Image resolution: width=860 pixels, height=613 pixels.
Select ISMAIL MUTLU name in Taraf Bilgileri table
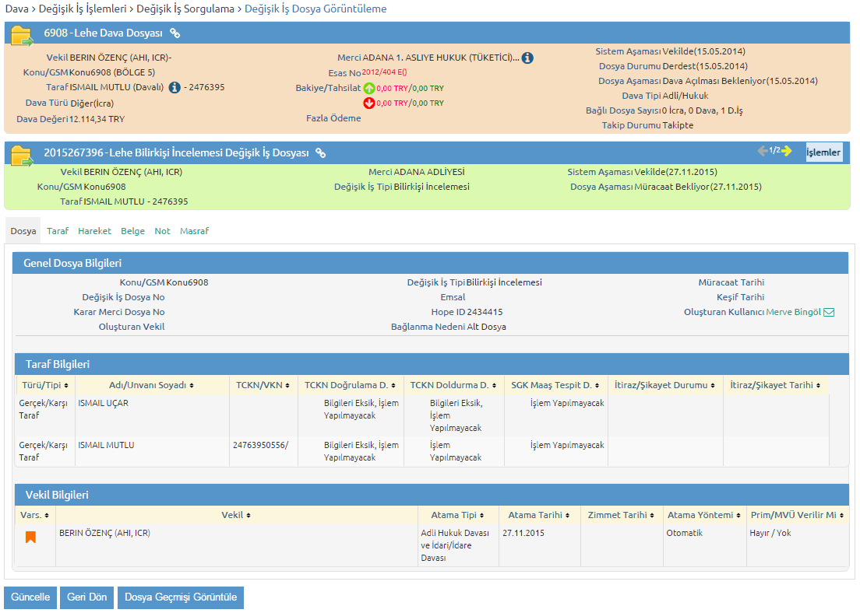106,446
